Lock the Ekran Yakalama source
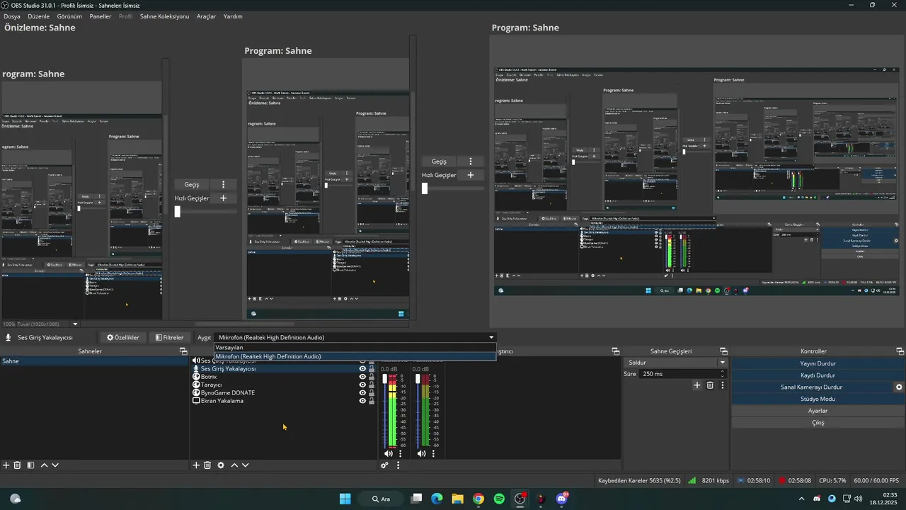This screenshot has width=906, height=510. 372,401
